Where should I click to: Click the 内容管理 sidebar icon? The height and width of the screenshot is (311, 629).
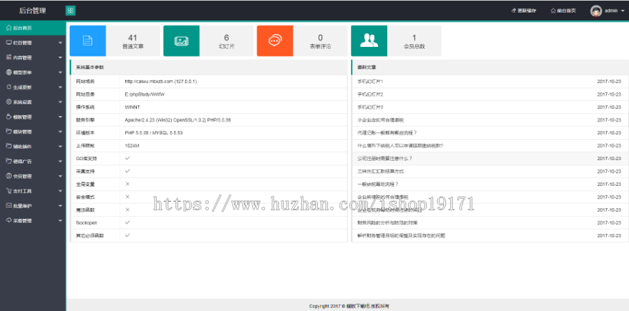coord(9,57)
